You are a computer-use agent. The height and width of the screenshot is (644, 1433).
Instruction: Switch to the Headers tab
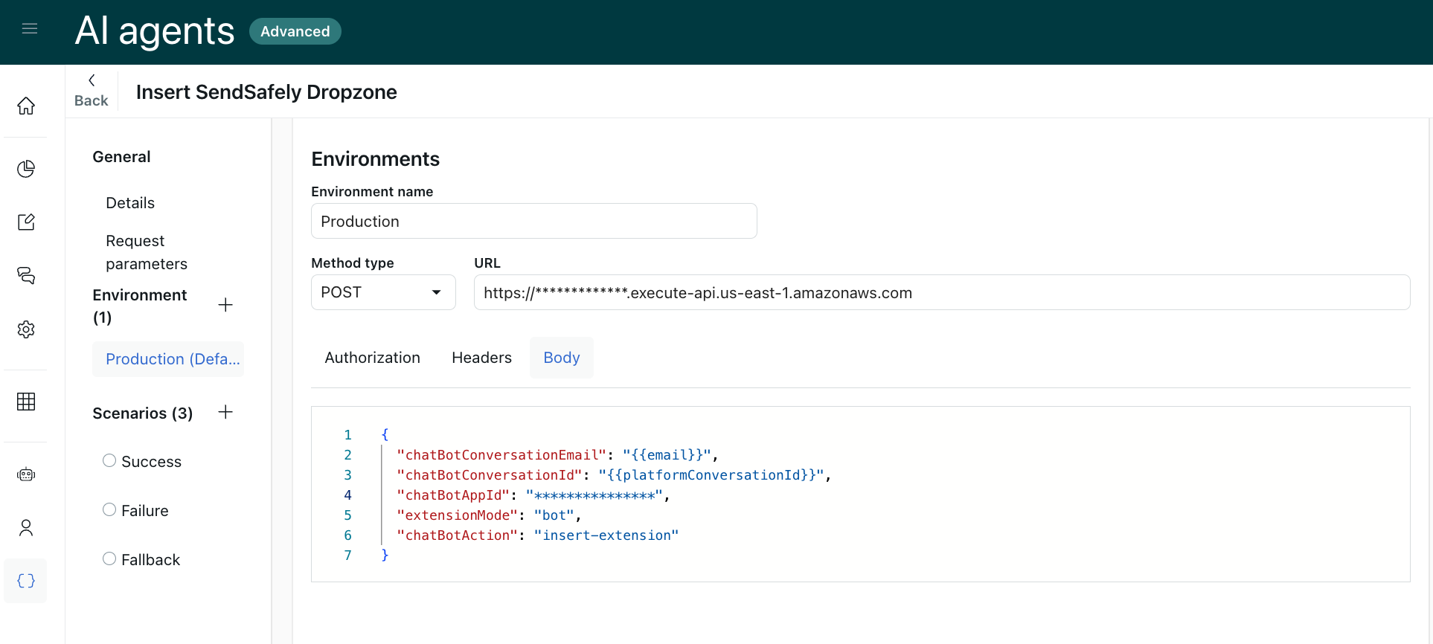pos(482,358)
